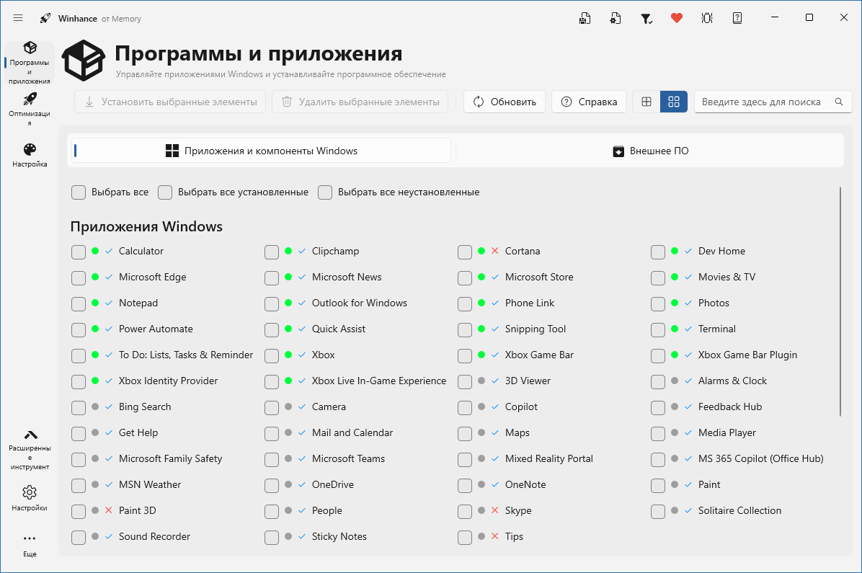Viewport: 862px width, 573px height.
Task: Toggle the Выбрать все checkbox
Action: (79, 192)
